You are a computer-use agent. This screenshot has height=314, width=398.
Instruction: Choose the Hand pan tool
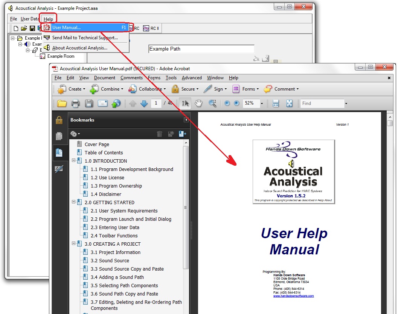(x=198, y=103)
